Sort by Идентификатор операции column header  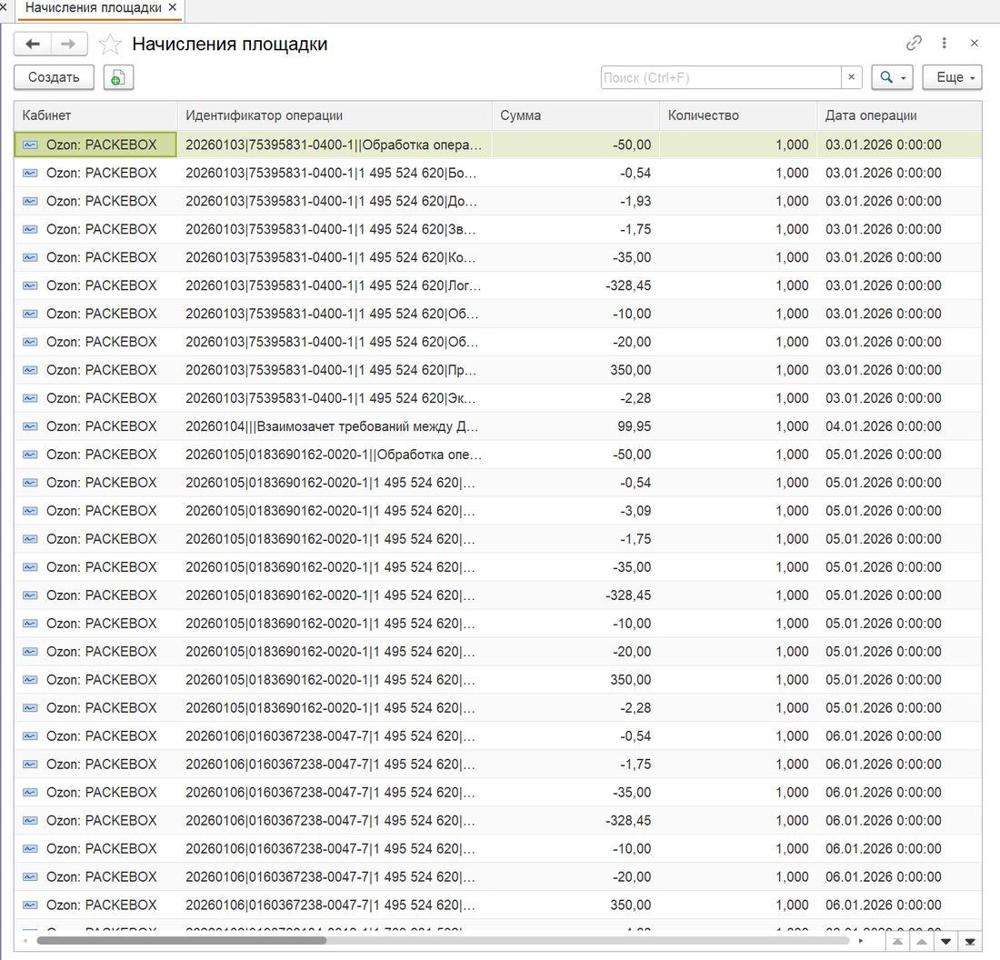click(335, 115)
